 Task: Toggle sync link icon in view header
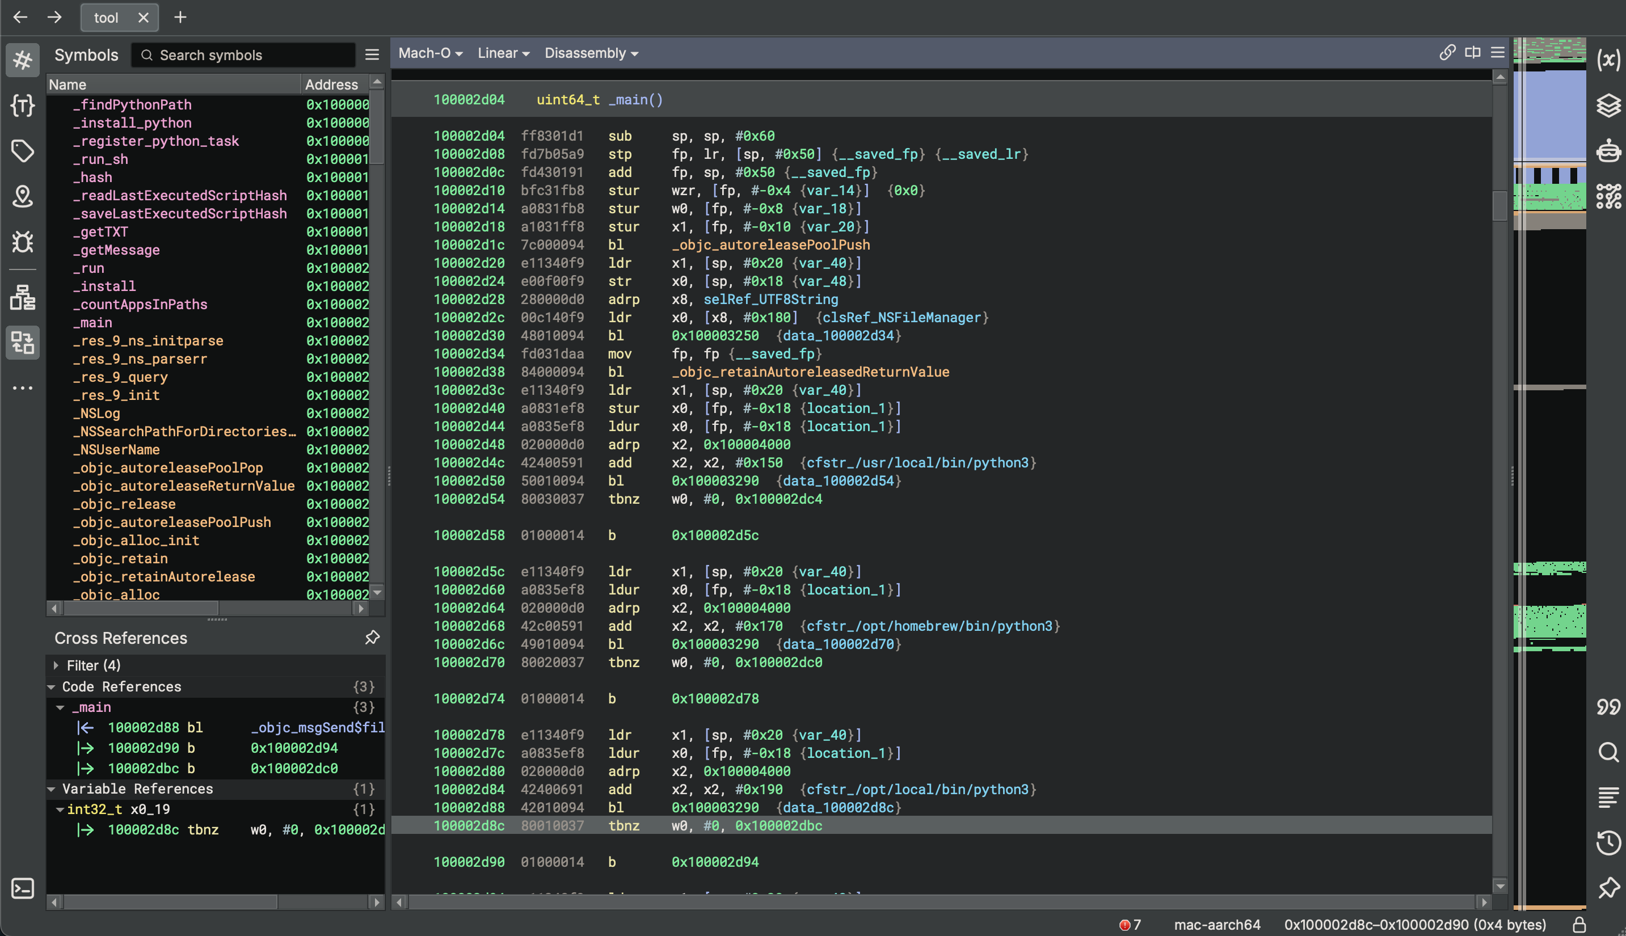click(1447, 53)
